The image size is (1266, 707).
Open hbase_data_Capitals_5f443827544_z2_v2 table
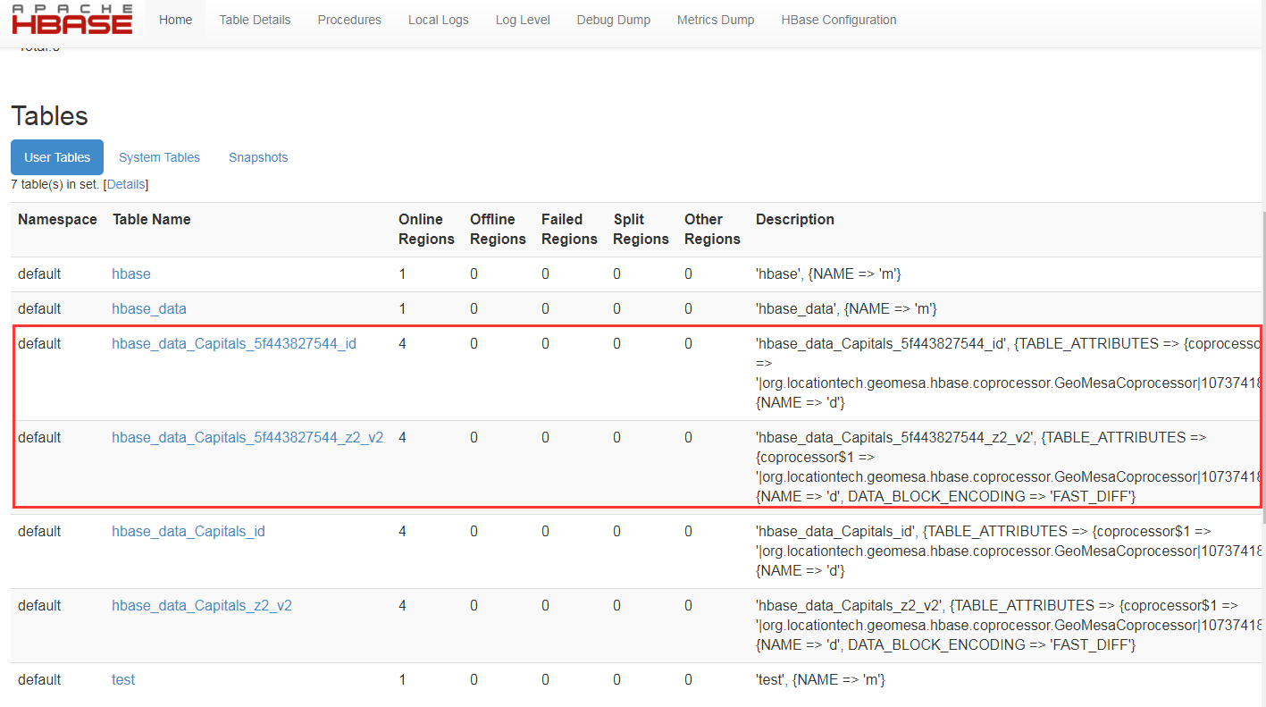247,437
